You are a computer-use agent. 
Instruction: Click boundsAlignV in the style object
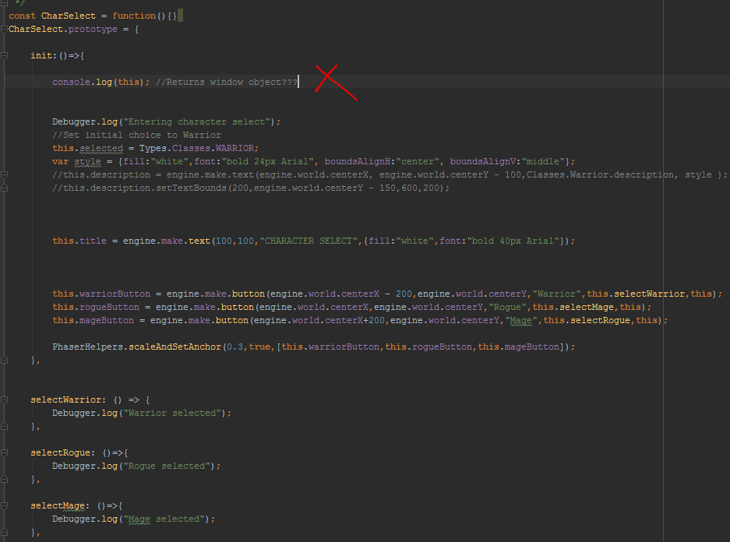pyautogui.click(x=483, y=162)
